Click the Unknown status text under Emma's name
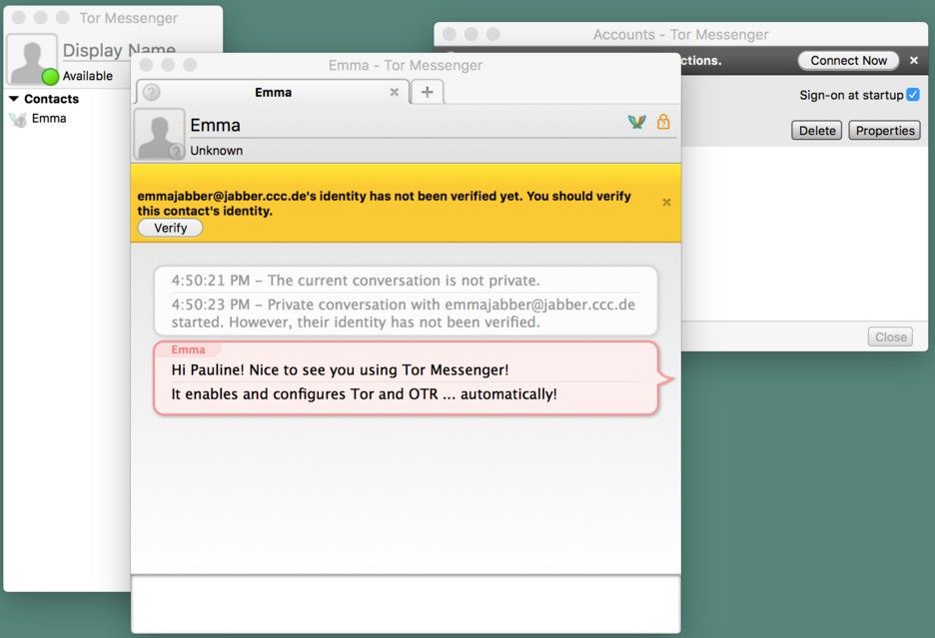Viewport: 935px width, 638px height. [217, 150]
